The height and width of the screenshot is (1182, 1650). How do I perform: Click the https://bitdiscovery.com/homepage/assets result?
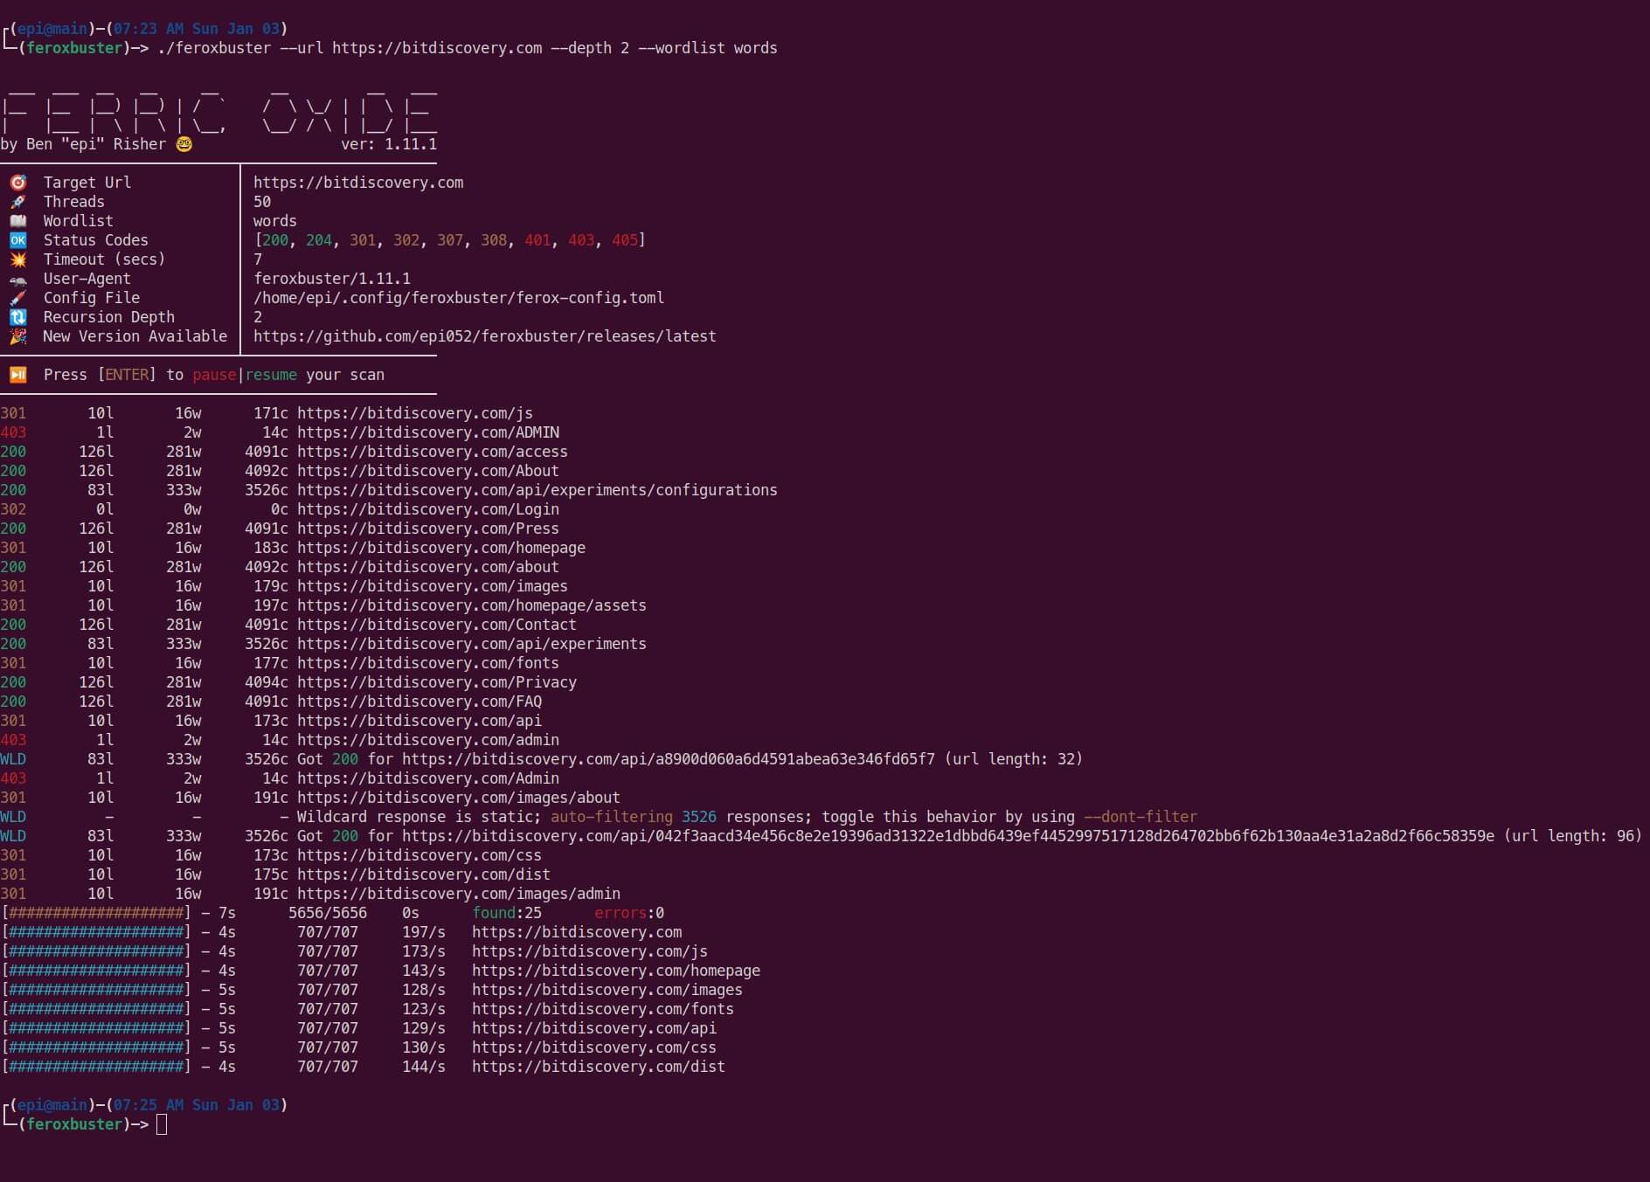click(472, 605)
